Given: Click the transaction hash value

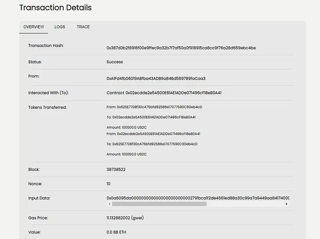Looking at the screenshot, I should [x=181, y=48].
